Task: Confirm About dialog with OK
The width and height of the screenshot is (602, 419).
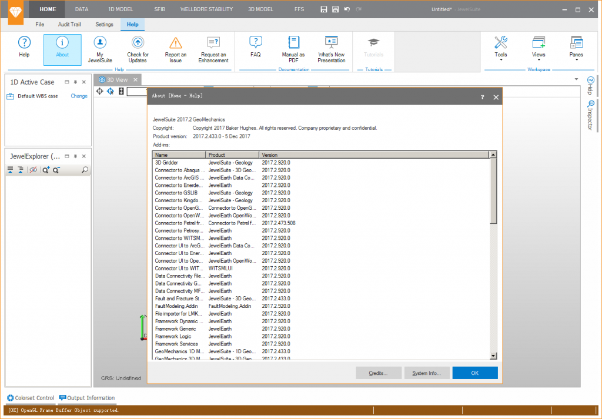Action: (x=475, y=373)
